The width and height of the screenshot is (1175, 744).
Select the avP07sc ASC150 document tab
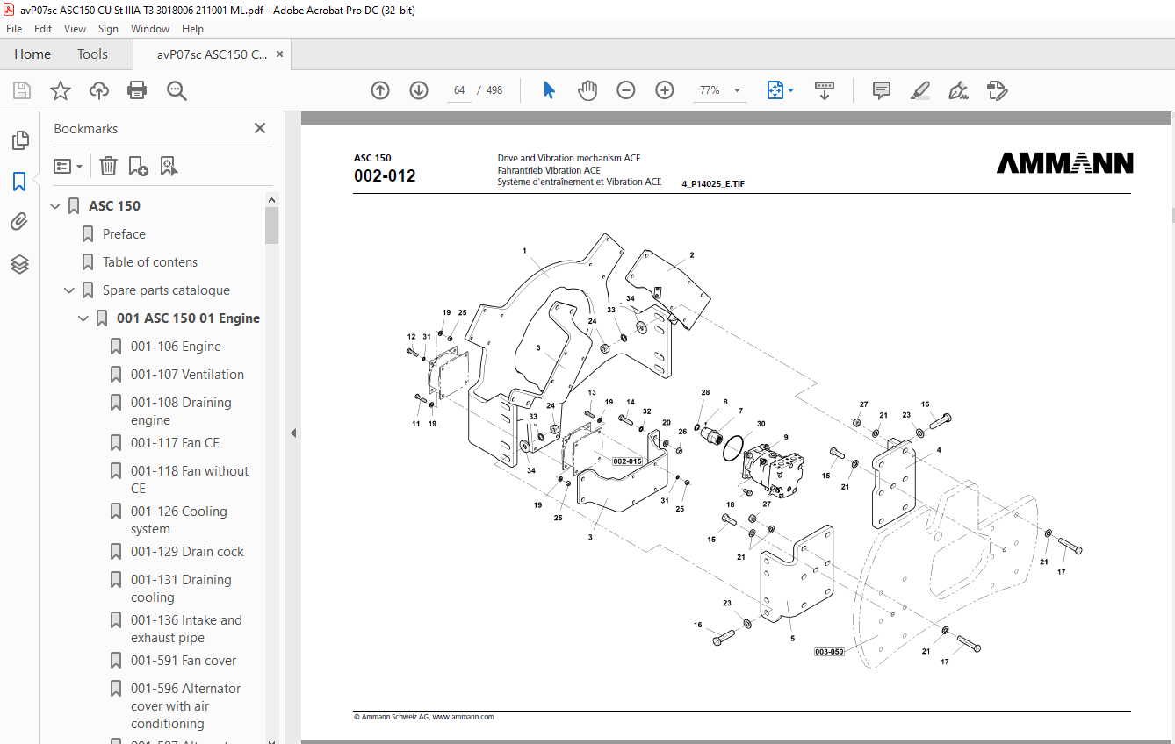pos(212,54)
